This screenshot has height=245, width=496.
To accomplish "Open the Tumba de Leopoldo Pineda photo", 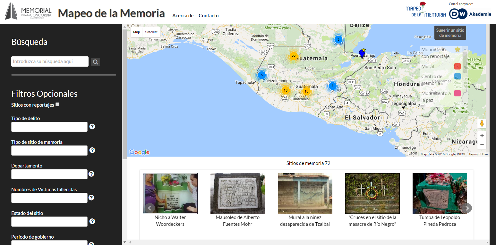I will 440,194.
